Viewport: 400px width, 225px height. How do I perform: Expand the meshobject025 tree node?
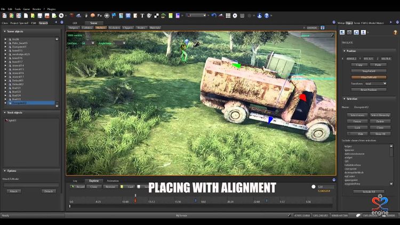pyautogui.click(x=5, y=54)
